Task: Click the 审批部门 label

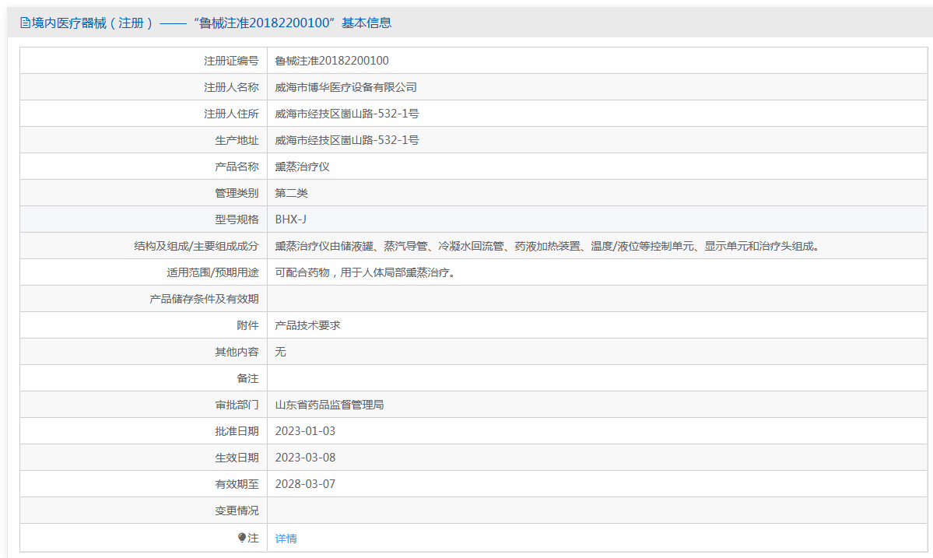Action: (x=237, y=405)
